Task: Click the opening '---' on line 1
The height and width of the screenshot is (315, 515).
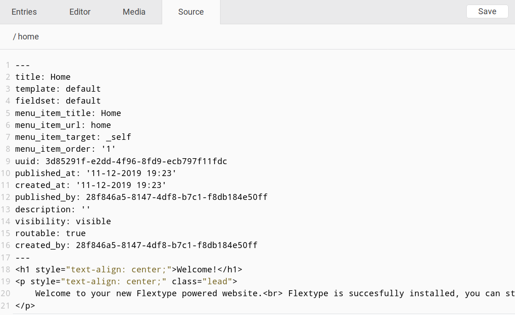Action: [23, 65]
